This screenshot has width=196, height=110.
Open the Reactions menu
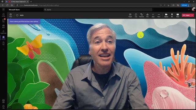[x=141, y=15]
